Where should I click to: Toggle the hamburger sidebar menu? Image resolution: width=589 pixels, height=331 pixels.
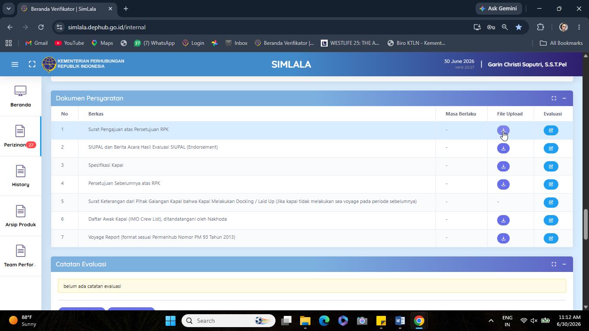tap(15, 64)
